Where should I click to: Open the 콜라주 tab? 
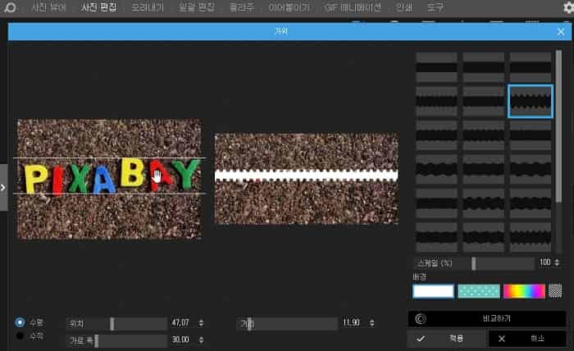click(241, 7)
